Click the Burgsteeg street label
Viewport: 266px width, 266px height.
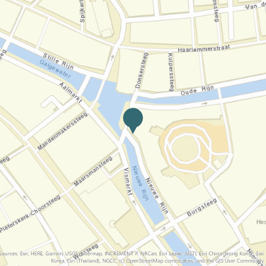(201, 207)
